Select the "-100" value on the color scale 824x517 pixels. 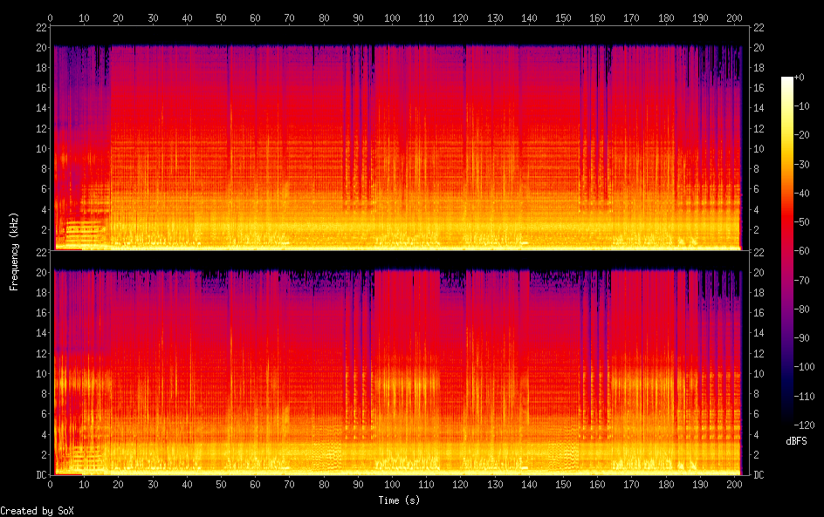tap(805, 367)
